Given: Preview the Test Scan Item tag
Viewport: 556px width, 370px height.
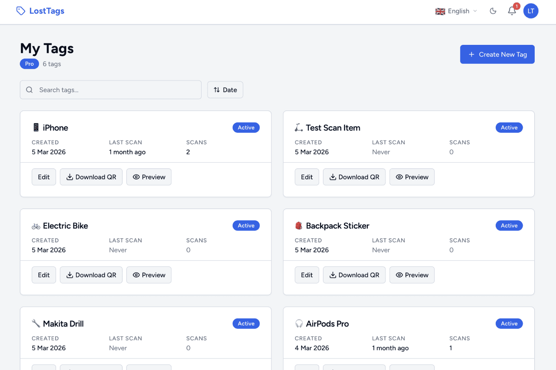Looking at the screenshot, I should point(412,177).
